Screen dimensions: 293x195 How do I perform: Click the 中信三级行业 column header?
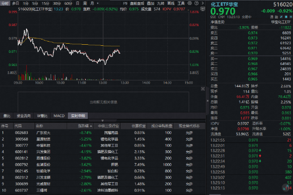point(108,126)
